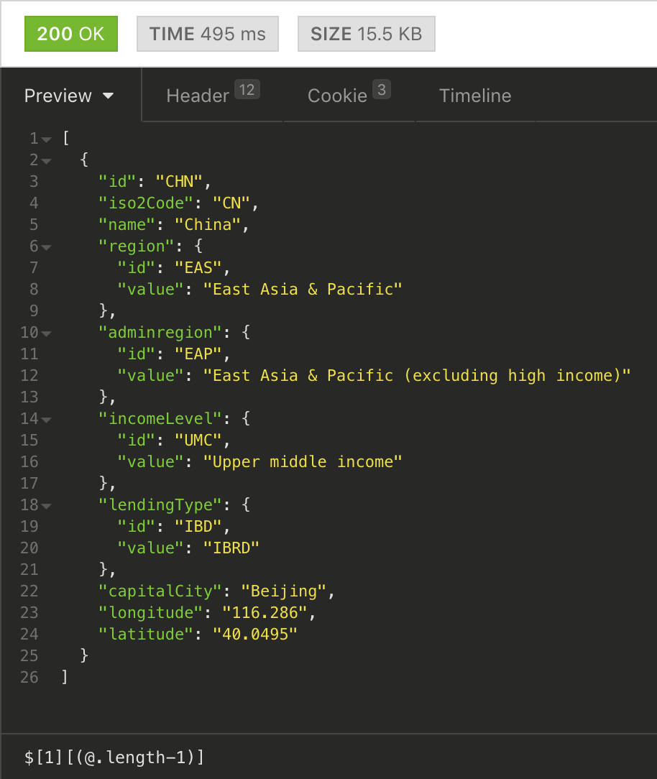Collapse the "lendingType" object on line 18

(x=46, y=506)
